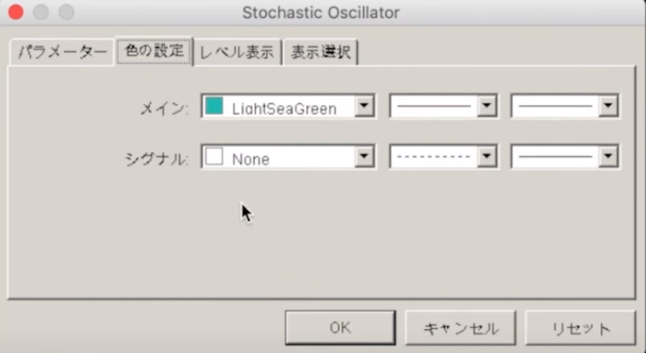This screenshot has height=353, width=646.
Task: Open the 表示選択 tab
Action: [x=320, y=52]
